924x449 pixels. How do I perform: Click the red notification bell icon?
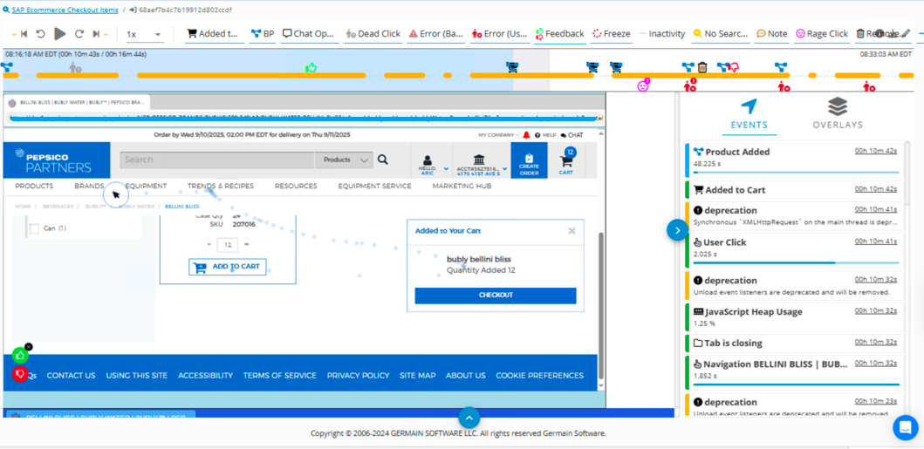point(526,135)
